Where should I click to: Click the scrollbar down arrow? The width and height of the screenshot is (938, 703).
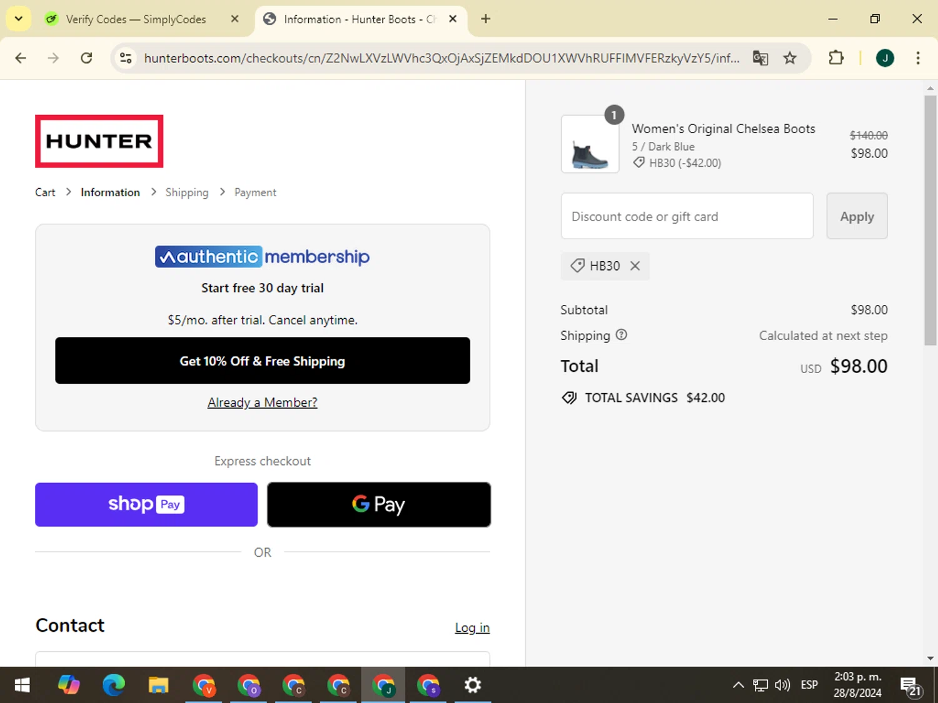click(x=930, y=658)
